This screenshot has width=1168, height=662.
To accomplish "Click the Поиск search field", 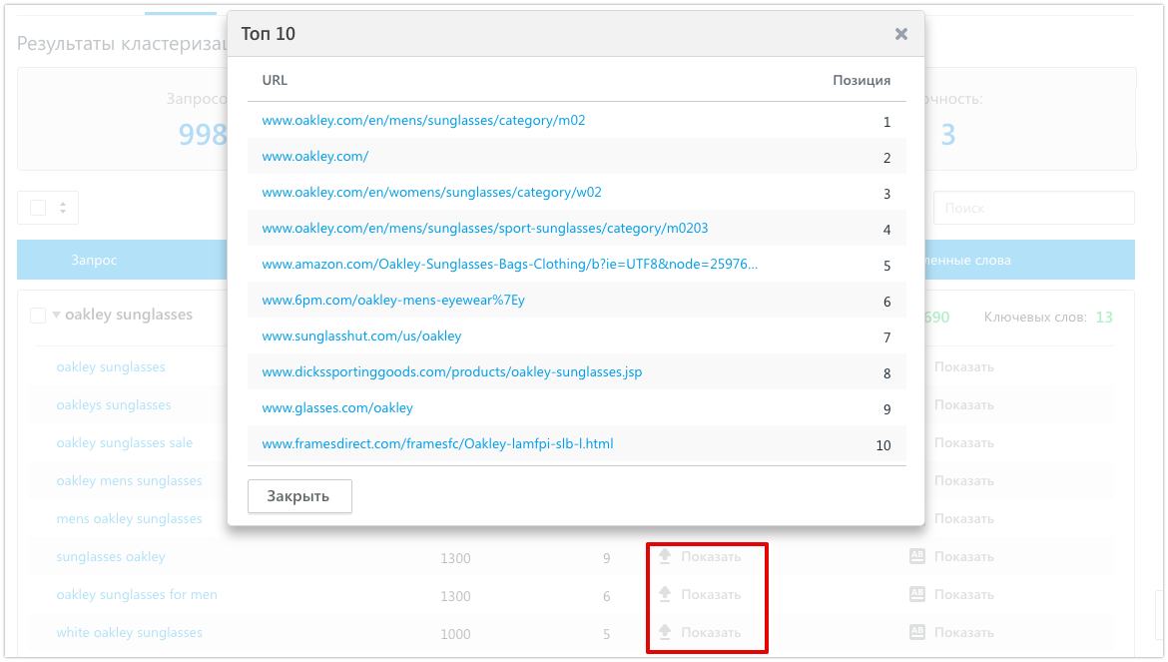I will (1033, 208).
